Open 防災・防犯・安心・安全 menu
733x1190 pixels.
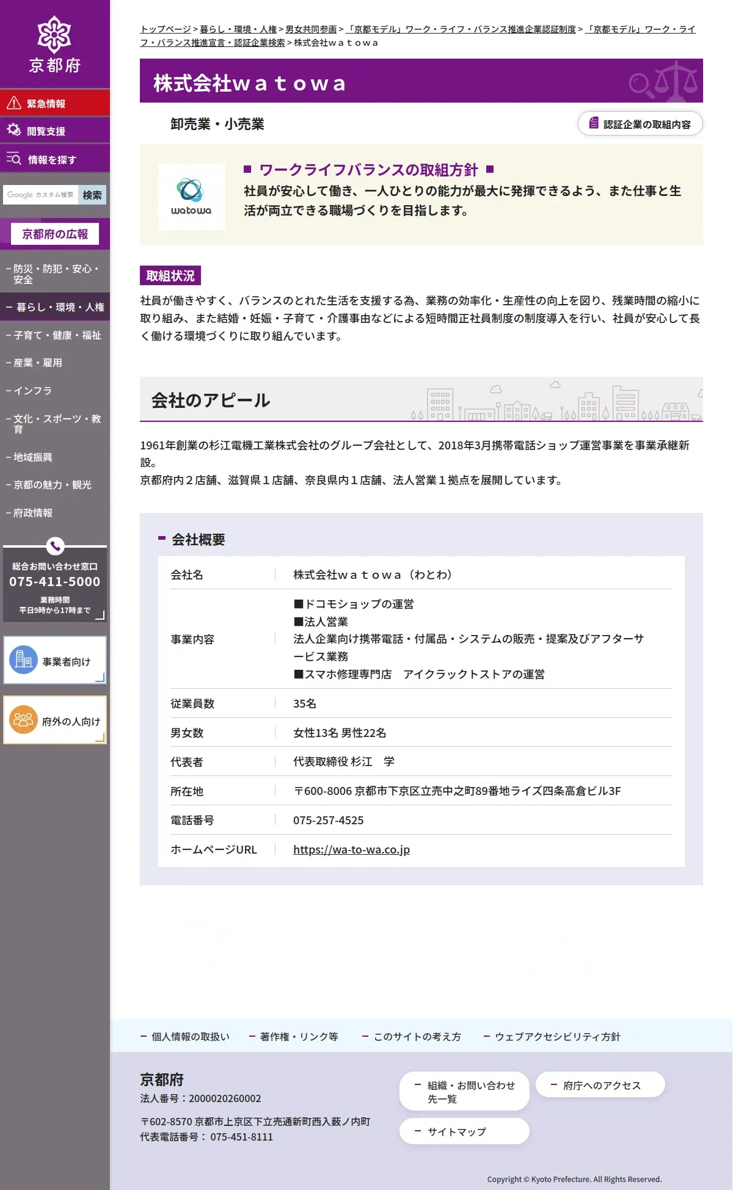tap(55, 274)
